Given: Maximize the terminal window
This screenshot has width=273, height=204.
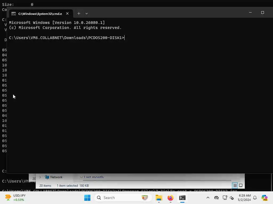Looking at the screenshot, I should [x=263, y=12].
